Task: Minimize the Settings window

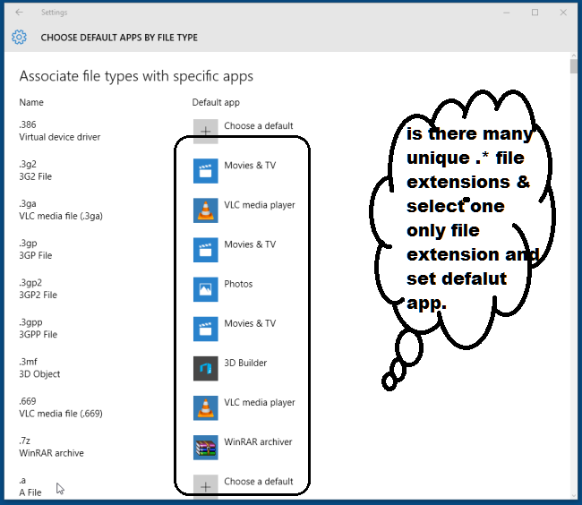Action: 506,13
